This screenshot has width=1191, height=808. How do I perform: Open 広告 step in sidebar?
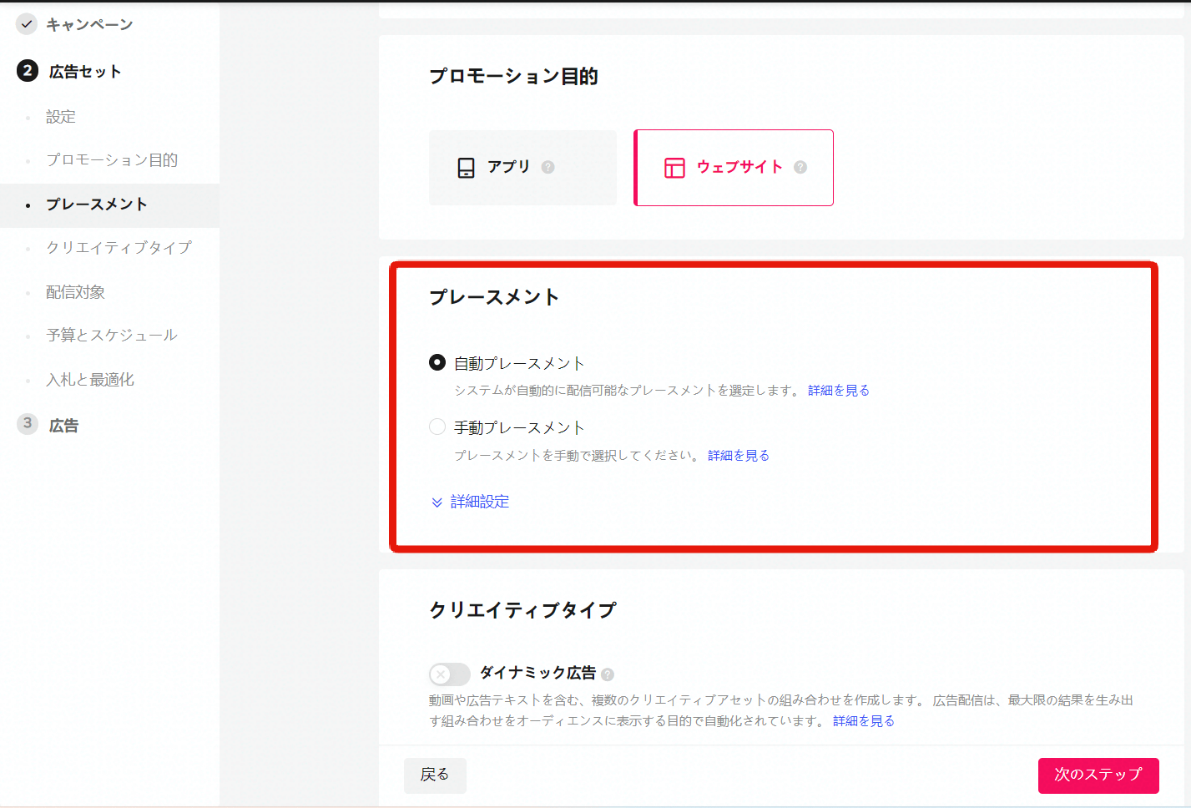point(63,426)
